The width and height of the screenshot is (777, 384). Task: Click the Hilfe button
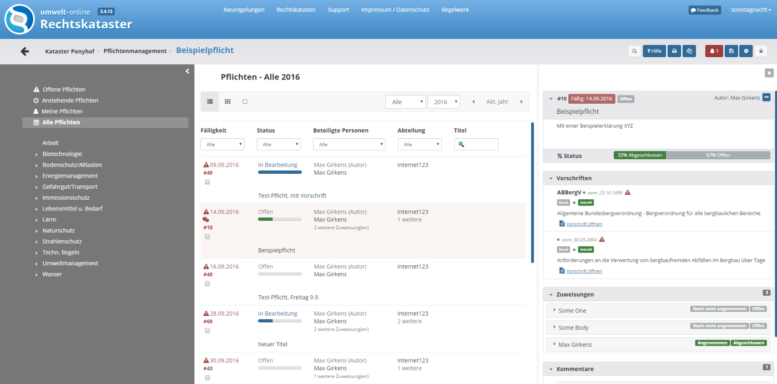[x=654, y=51]
